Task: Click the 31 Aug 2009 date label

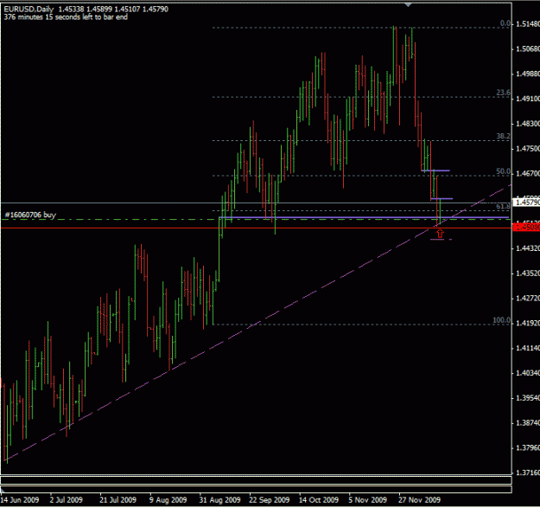Action: (219, 499)
